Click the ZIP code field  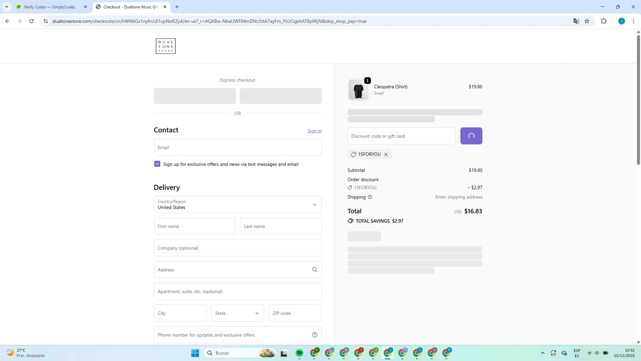click(x=295, y=313)
